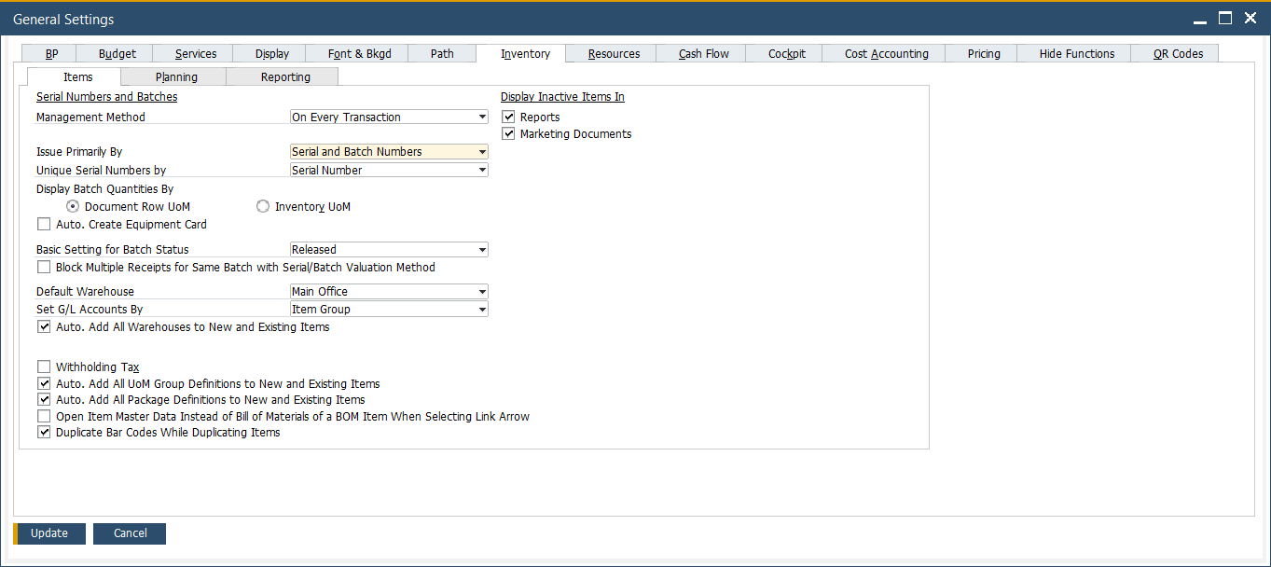Click the Display Inactive Items In heading
The image size is (1271, 567).
[x=562, y=96]
